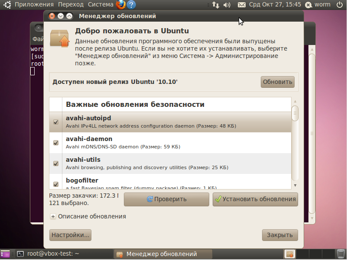Select the avahi-daemon package row

[170, 143]
